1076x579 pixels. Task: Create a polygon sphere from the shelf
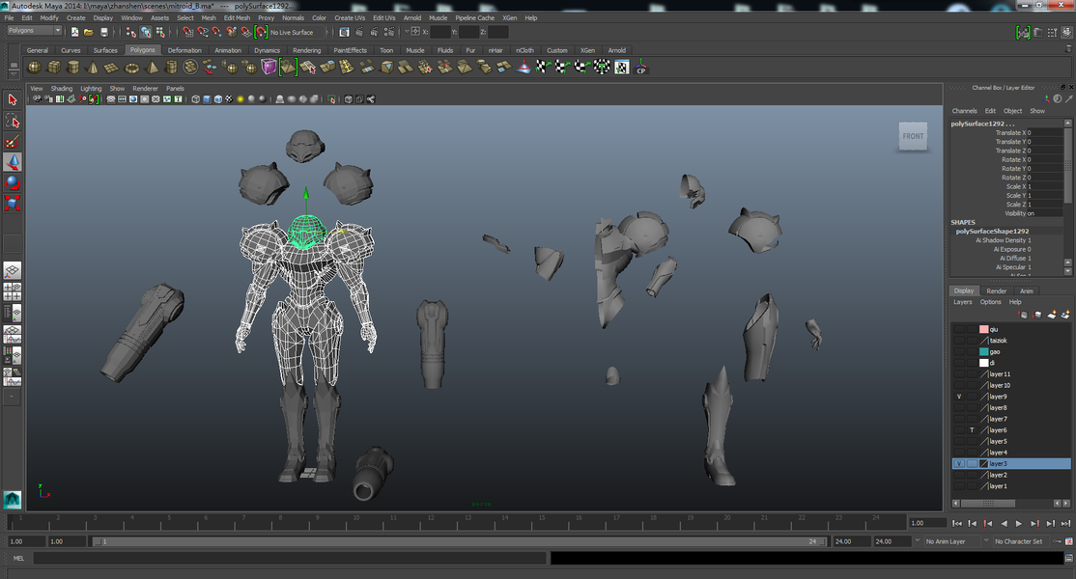point(34,67)
